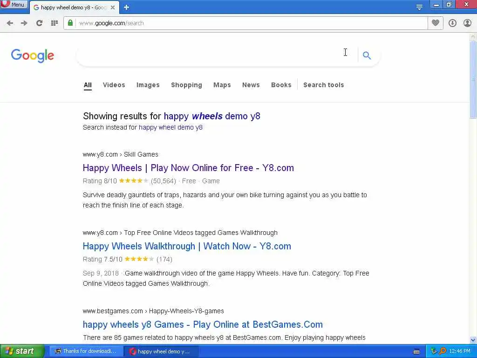Open happy wheels y8 Games BestGames result
The width and height of the screenshot is (477, 358).
tap(203, 324)
